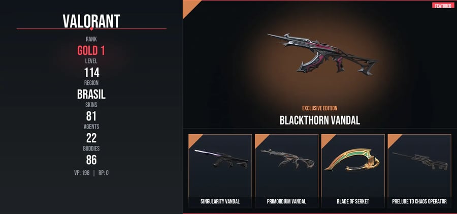This screenshot has height=214, width=457.
Task: Select the Blade of Serket image
Action: point(352,160)
